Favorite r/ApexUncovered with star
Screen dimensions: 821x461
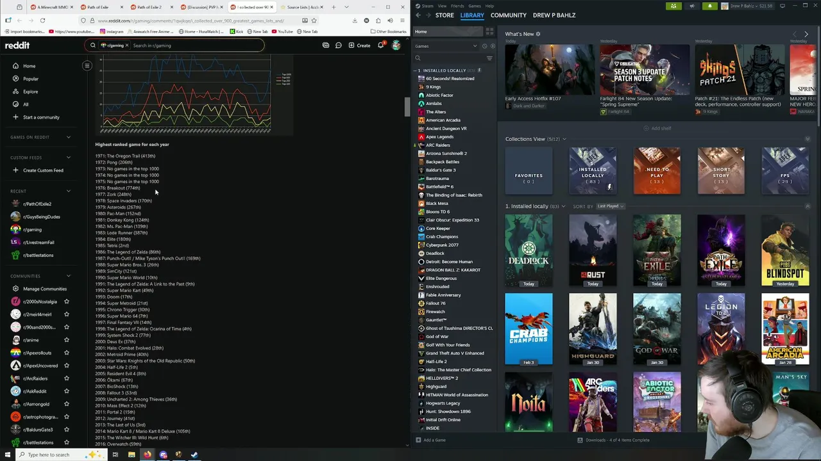(67, 366)
